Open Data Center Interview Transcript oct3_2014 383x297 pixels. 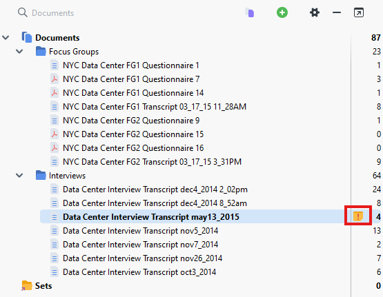click(x=139, y=272)
